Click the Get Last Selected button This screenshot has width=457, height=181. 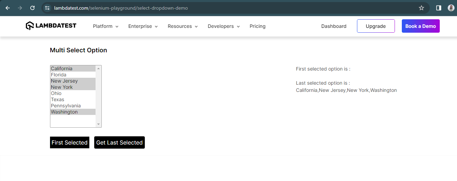click(x=119, y=142)
